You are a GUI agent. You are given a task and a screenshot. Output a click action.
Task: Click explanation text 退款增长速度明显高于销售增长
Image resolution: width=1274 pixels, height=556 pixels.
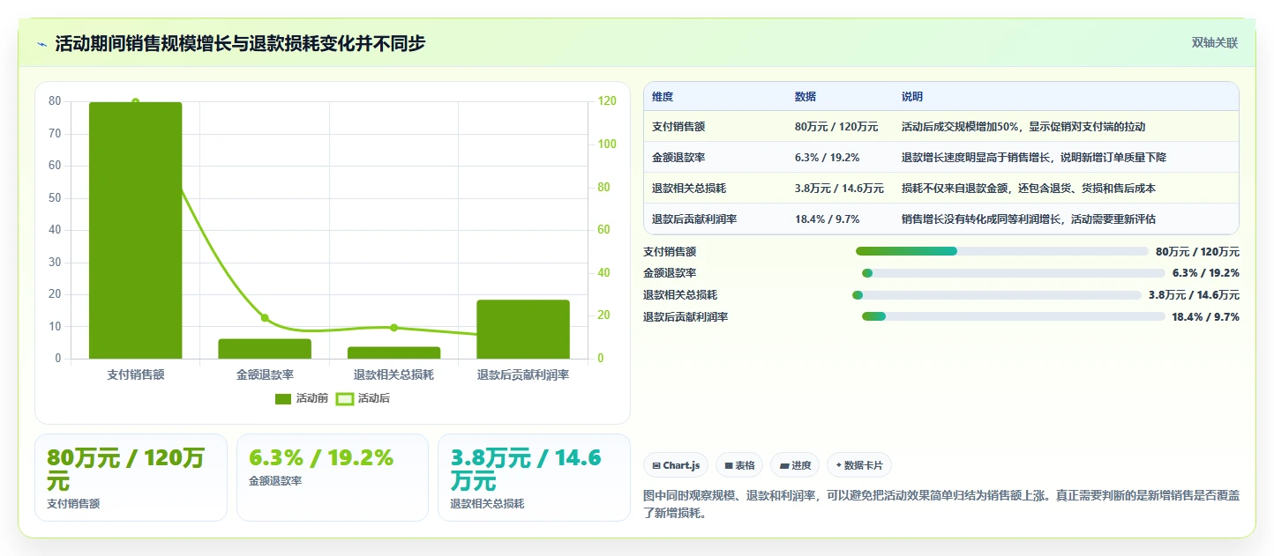pyautogui.click(x=976, y=158)
